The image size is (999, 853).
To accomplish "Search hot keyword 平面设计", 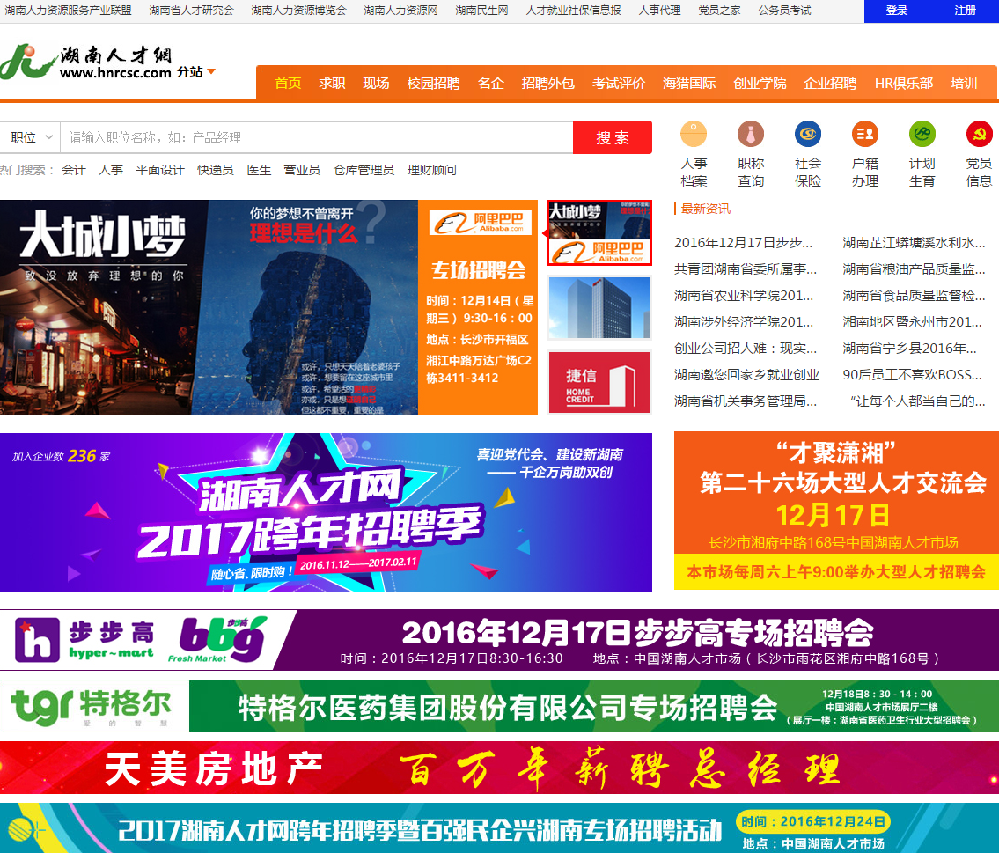I will pyautogui.click(x=159, y=170).
